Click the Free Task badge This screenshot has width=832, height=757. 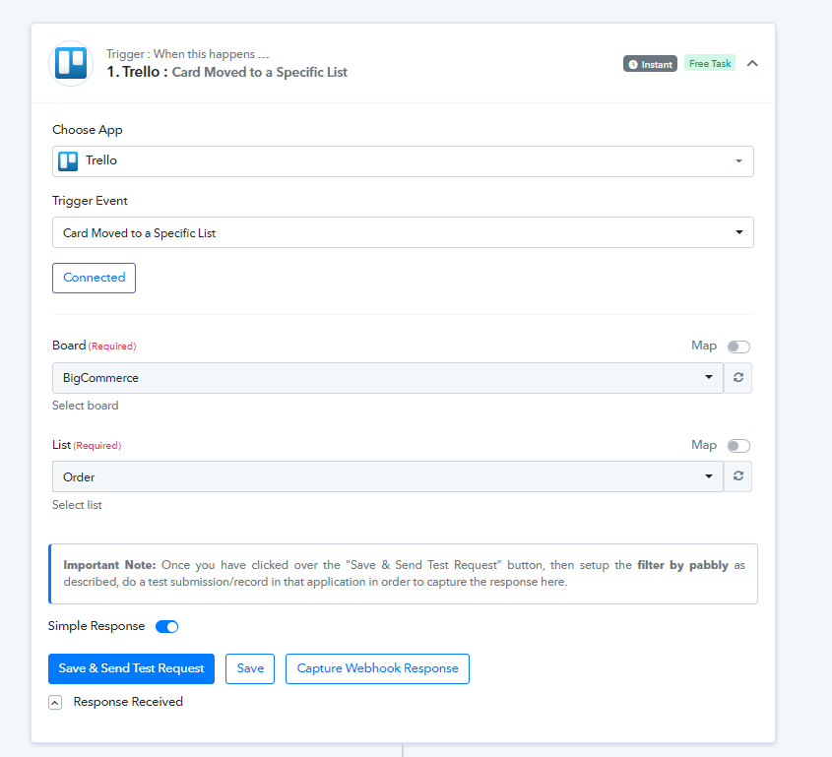710,63
